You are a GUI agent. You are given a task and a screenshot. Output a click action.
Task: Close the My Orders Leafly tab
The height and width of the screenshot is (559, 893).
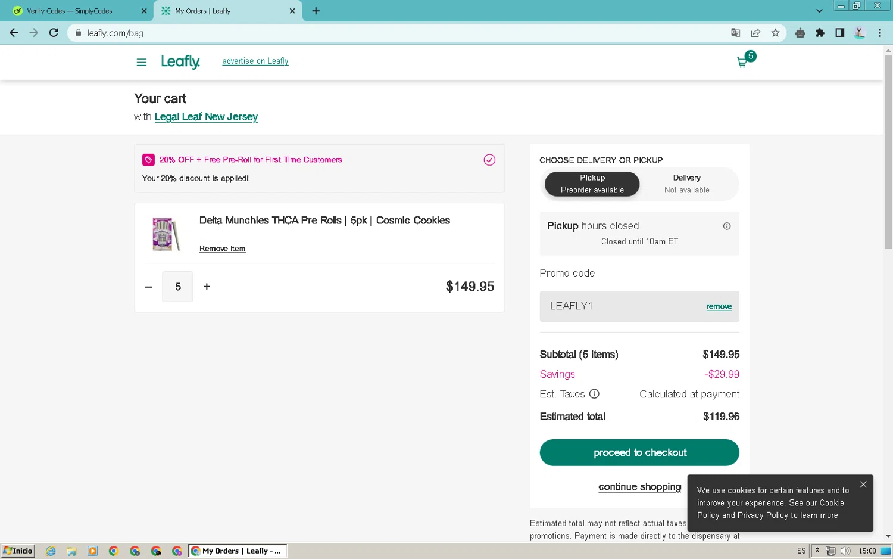pos(292,11)
